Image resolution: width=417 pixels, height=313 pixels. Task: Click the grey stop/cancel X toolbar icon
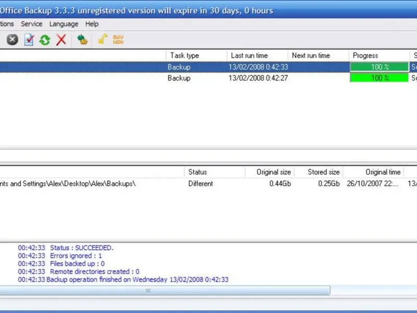click(12, 40)
